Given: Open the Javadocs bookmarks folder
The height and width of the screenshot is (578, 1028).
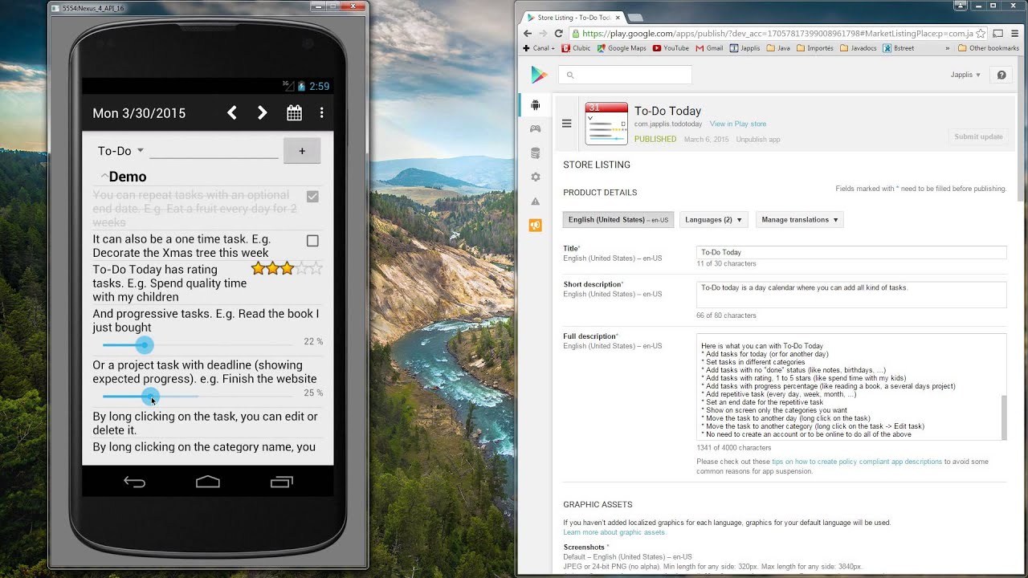Looking at the screenshot, I should (x=859, y=48).
